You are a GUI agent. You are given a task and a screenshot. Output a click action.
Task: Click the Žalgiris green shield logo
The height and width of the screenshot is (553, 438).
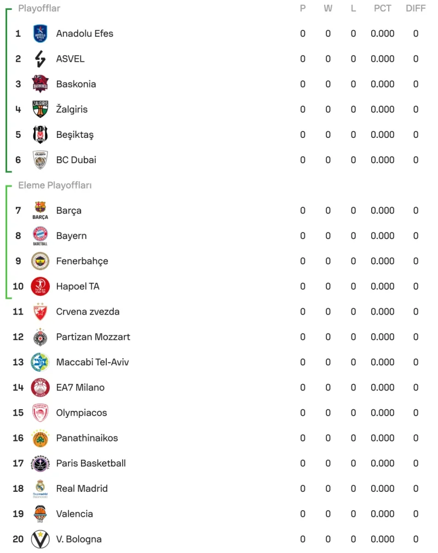(x=40, y=109)
